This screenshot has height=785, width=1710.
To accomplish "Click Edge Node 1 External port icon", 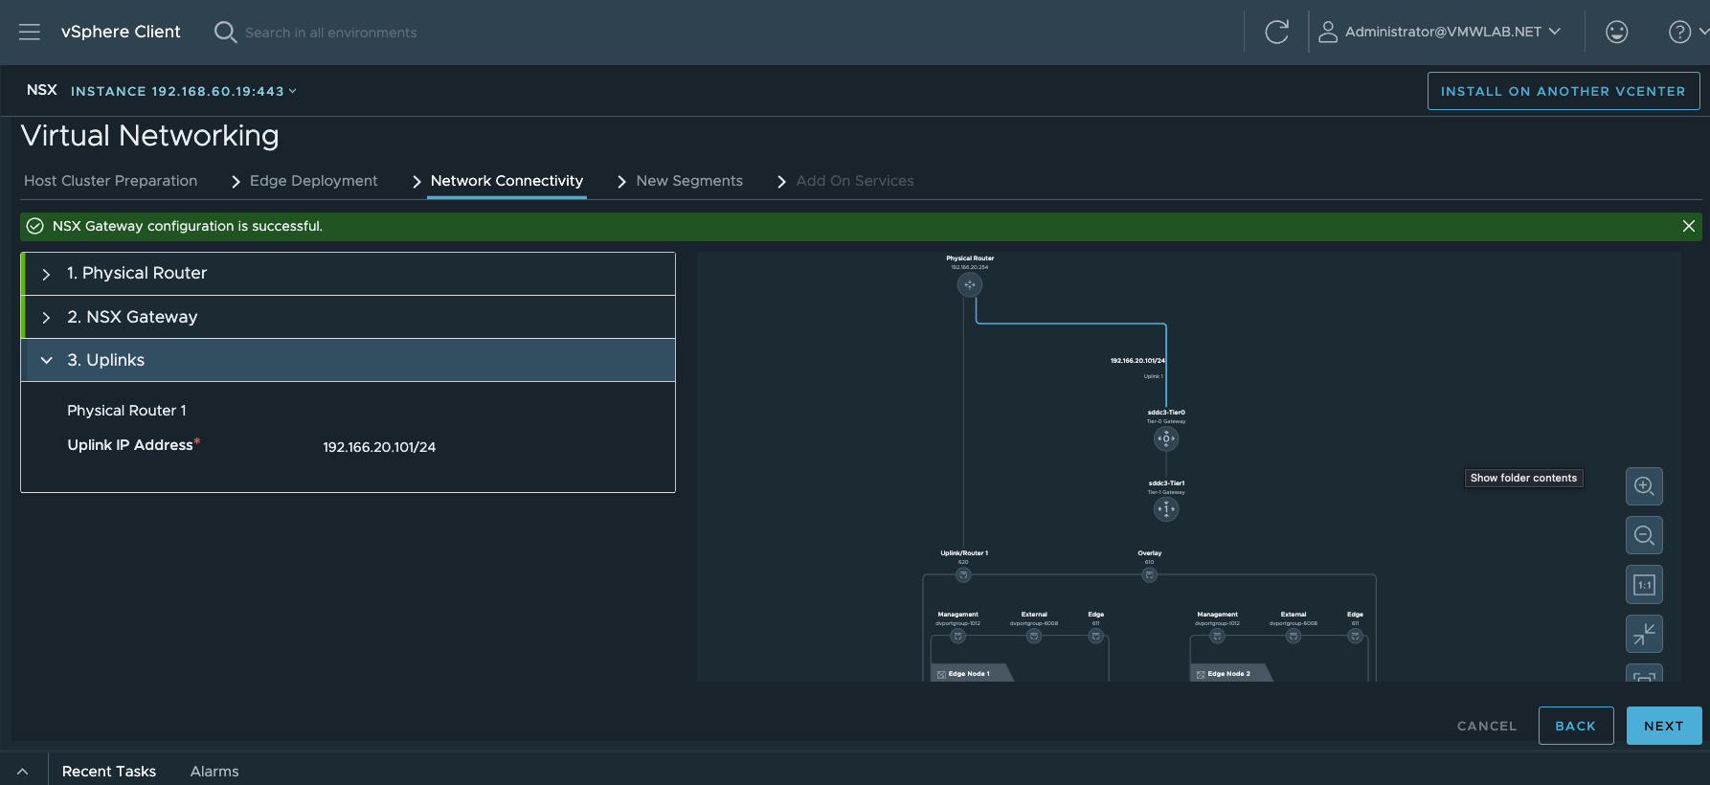I will coord(1034,637).
